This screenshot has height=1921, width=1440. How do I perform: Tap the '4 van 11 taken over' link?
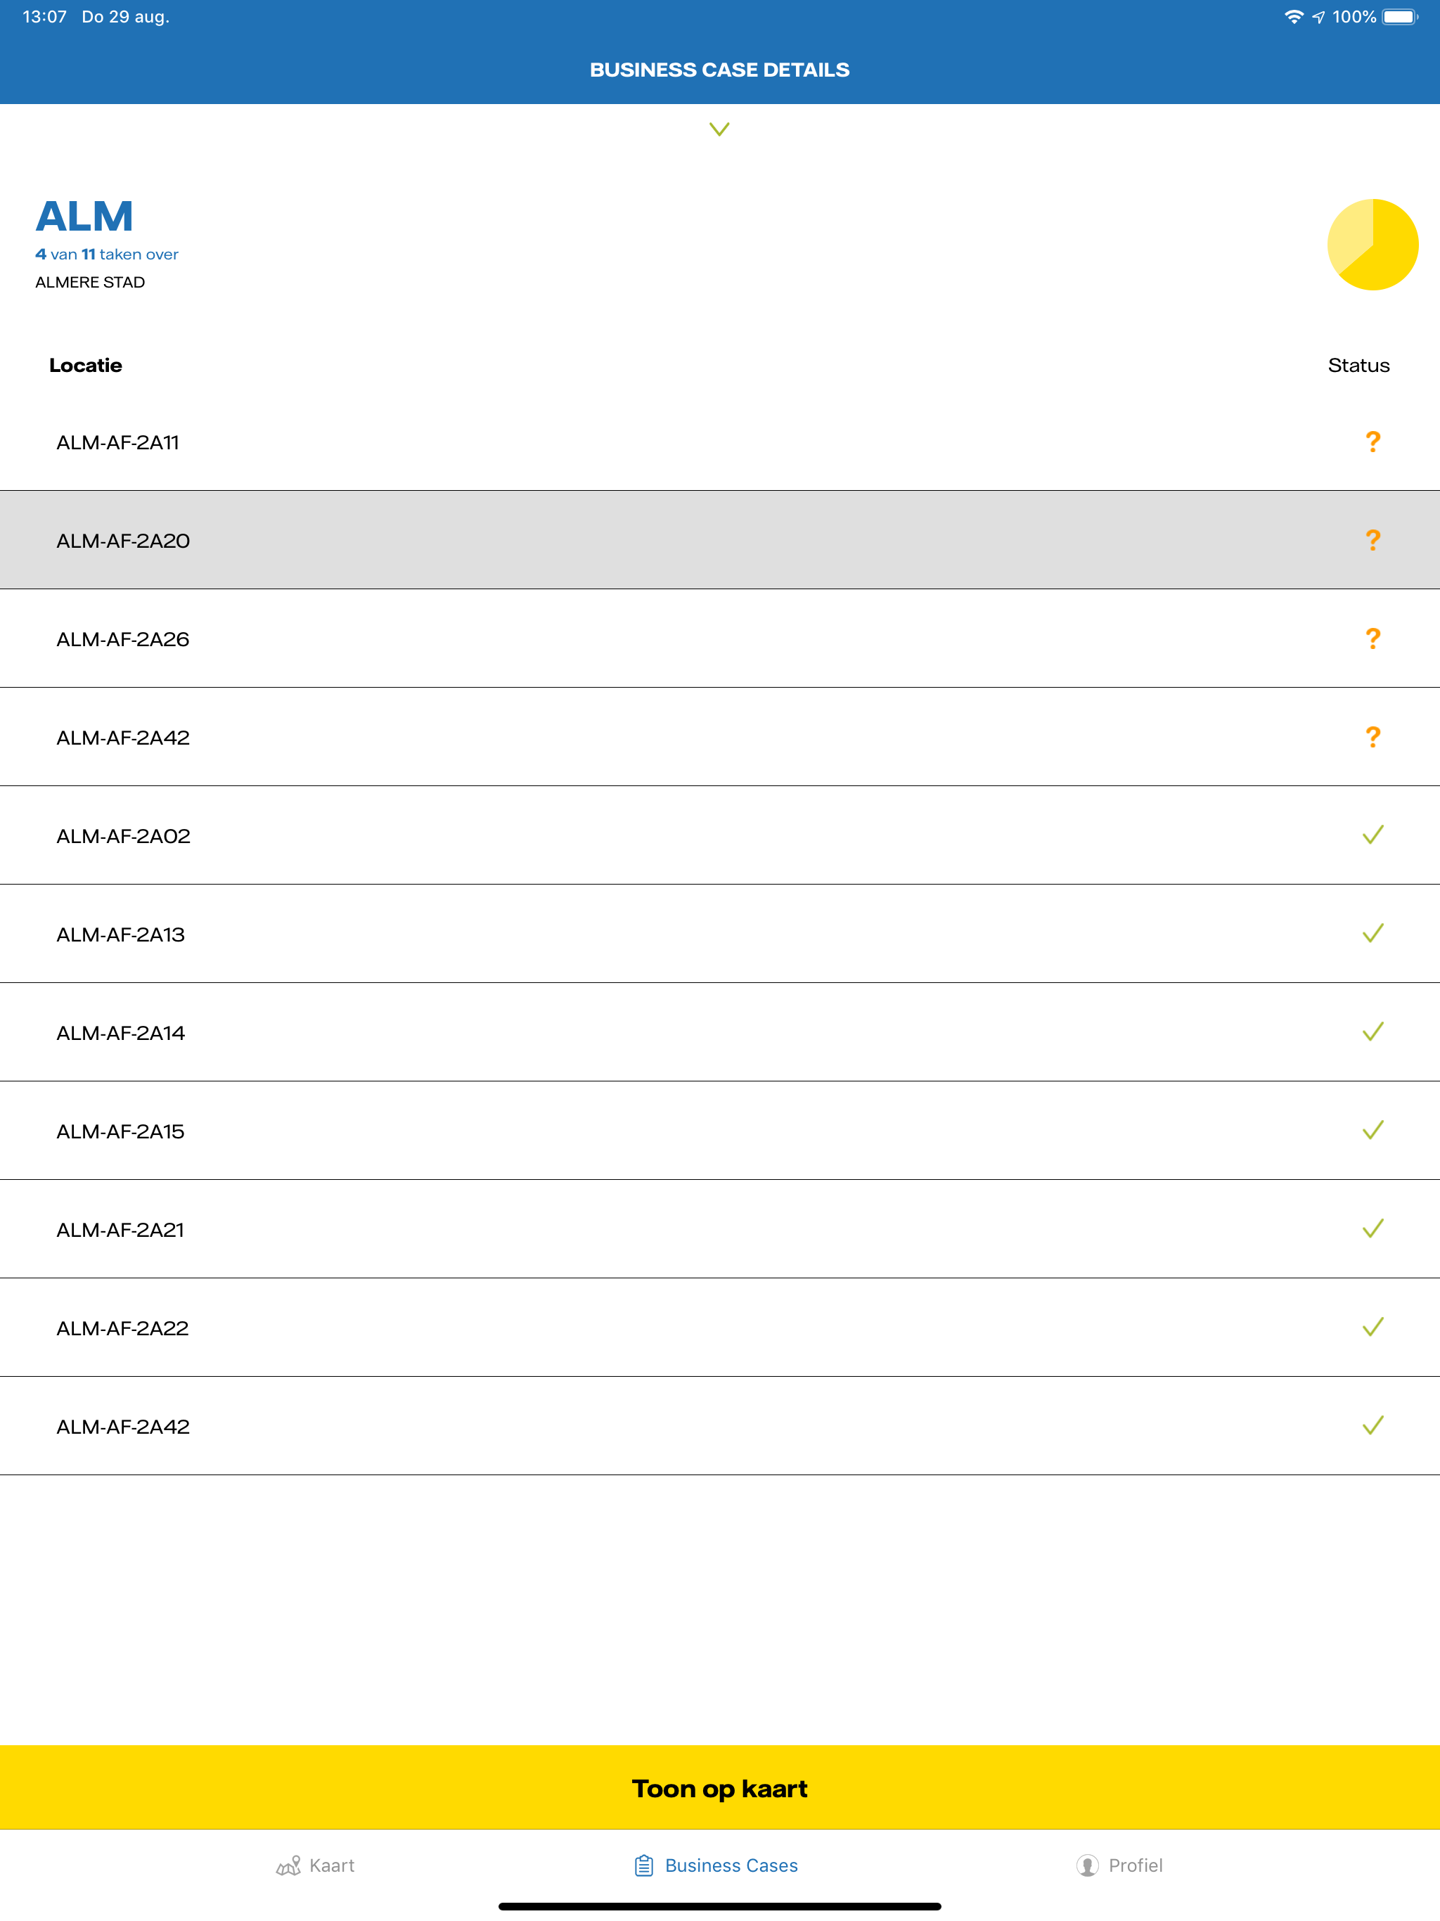click(x=107, y=255)
